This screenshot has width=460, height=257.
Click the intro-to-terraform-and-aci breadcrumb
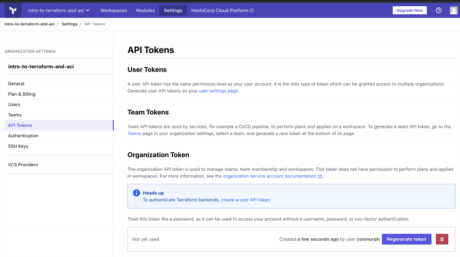pos(29,24)
